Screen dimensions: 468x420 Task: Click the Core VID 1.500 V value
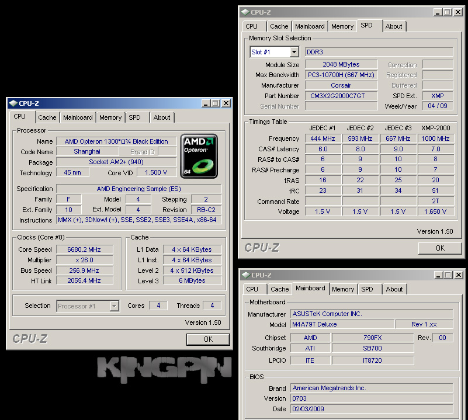(x=156, y=172)
